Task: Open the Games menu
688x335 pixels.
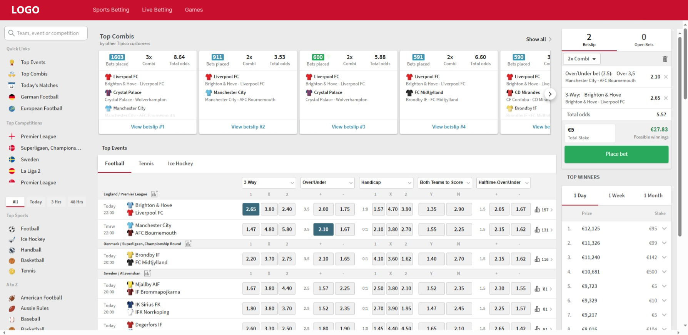Action: 194,10
